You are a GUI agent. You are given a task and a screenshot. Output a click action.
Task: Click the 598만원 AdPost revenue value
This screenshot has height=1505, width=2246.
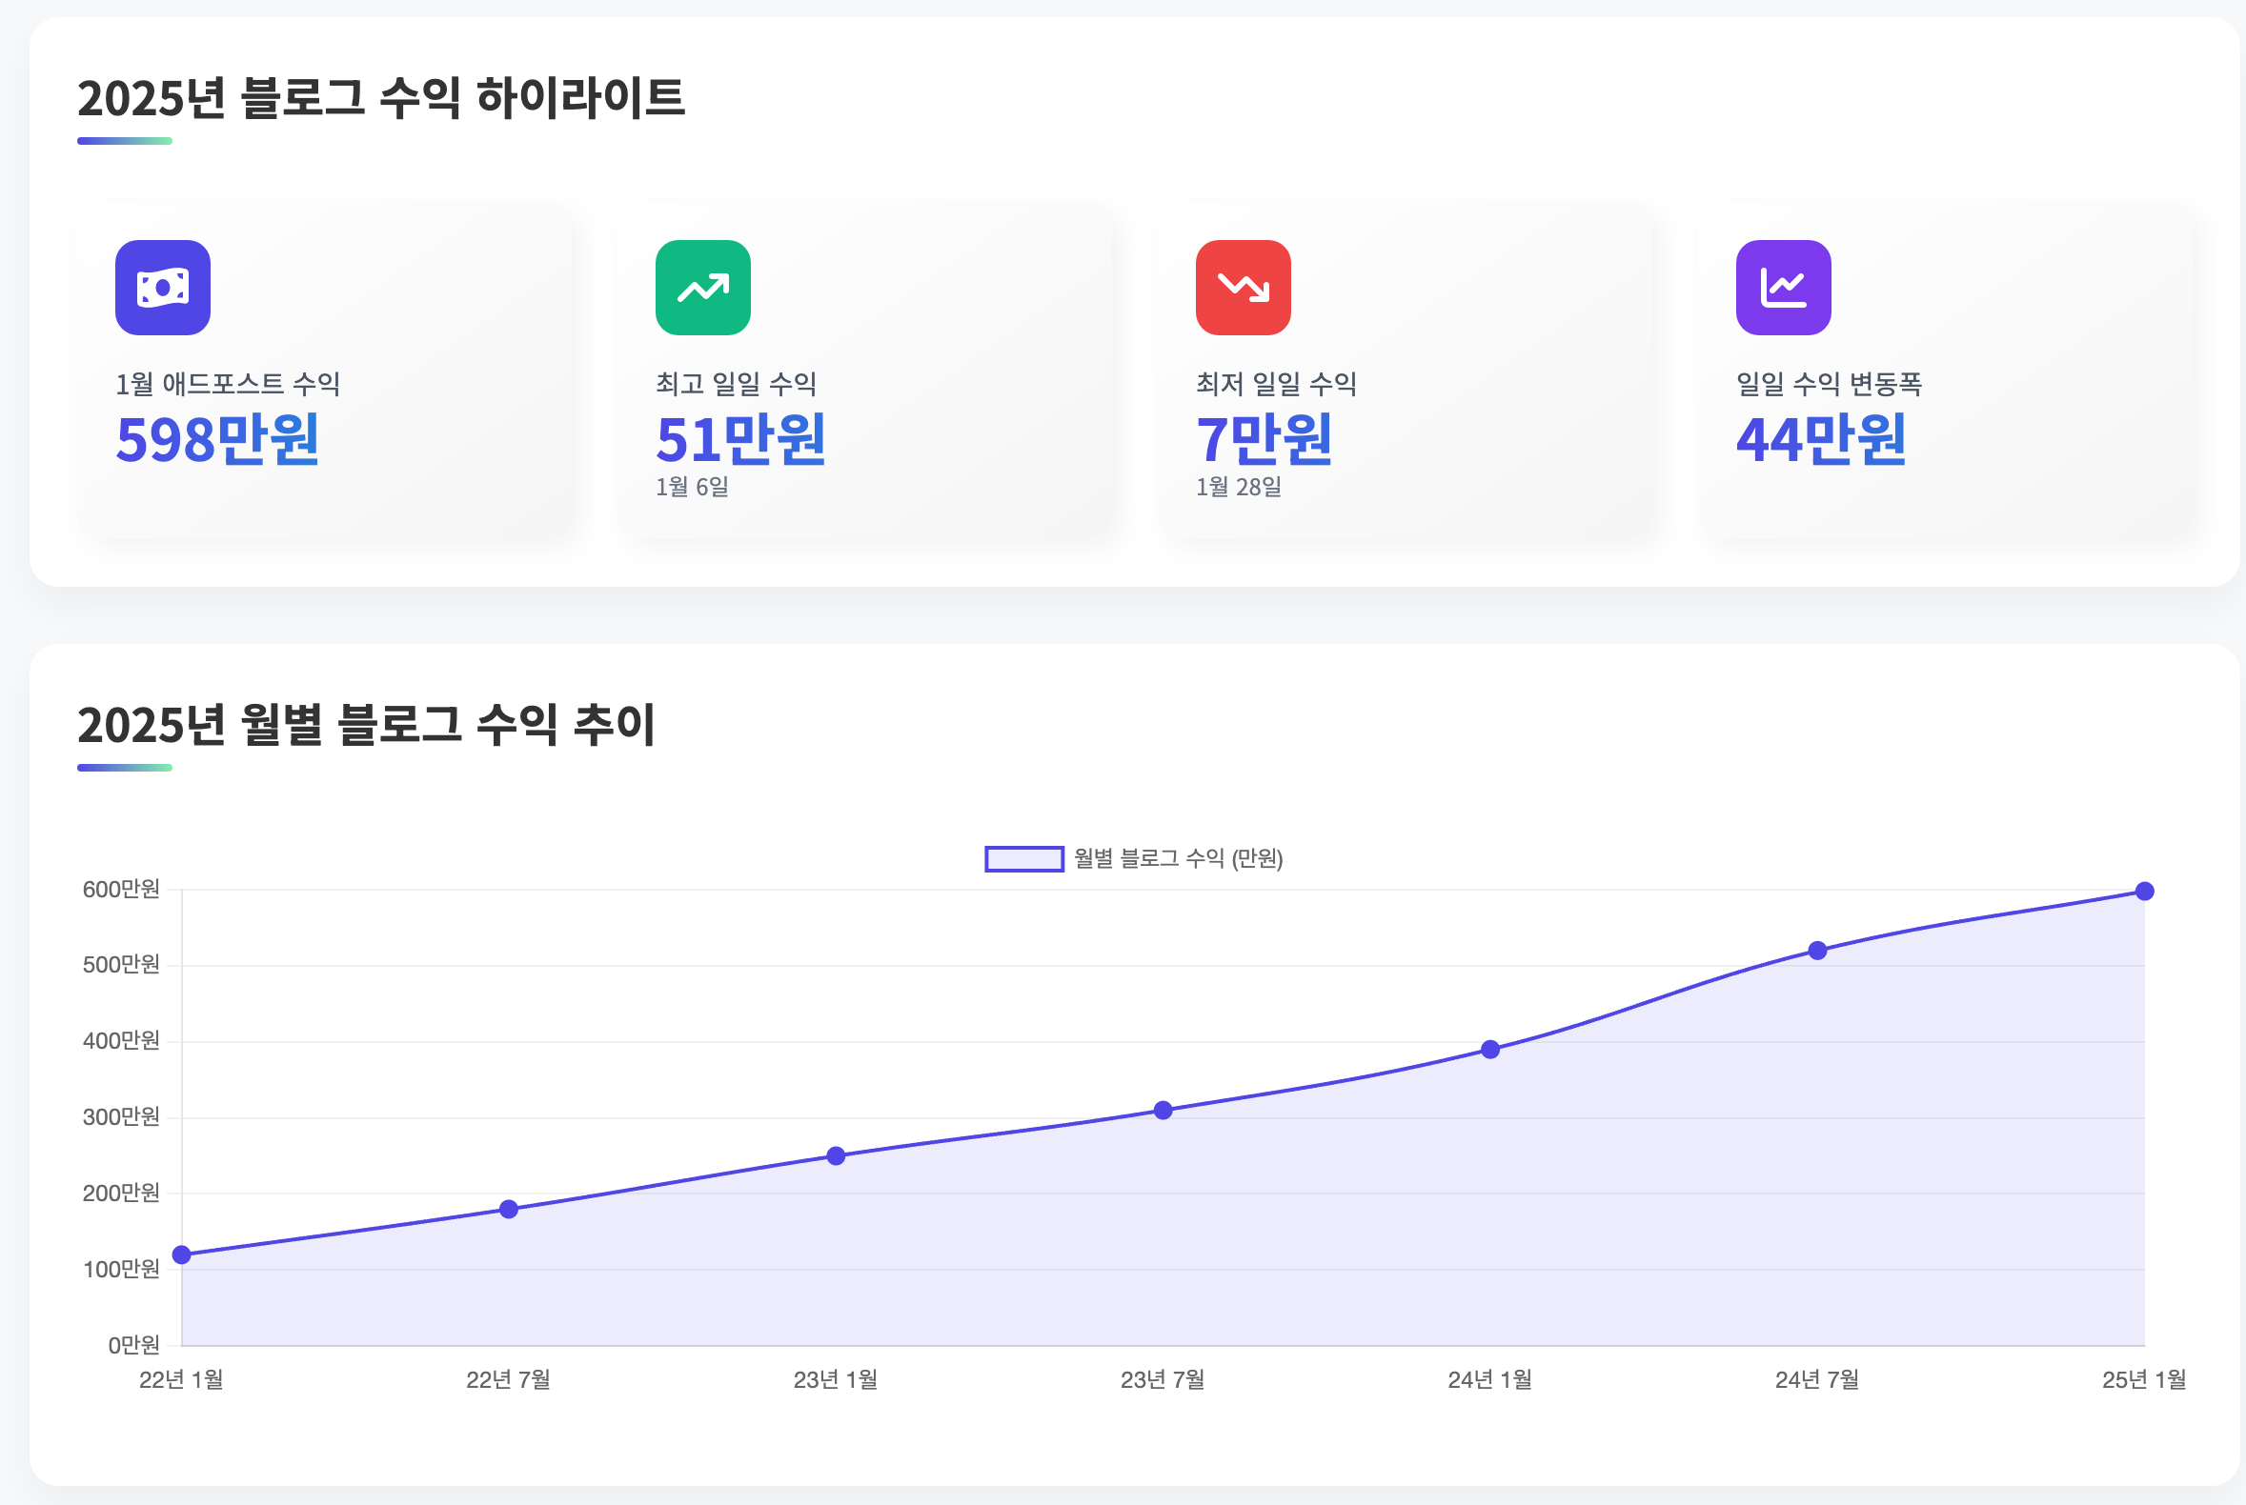point(217,440)
